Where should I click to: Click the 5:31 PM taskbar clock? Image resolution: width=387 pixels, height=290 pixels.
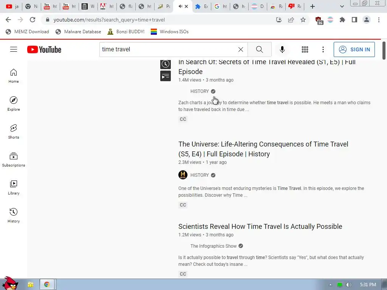[368, 285]
